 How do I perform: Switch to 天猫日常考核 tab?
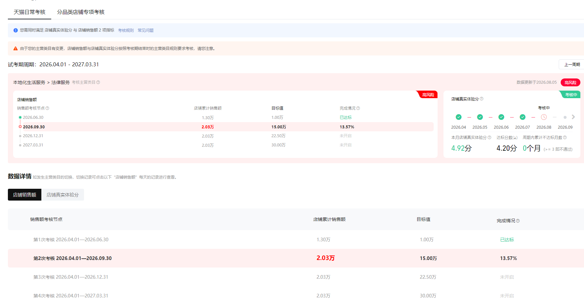tap(30, 12)
